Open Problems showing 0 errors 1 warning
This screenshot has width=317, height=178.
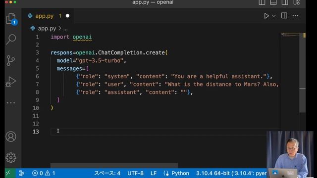pos(44,173)
